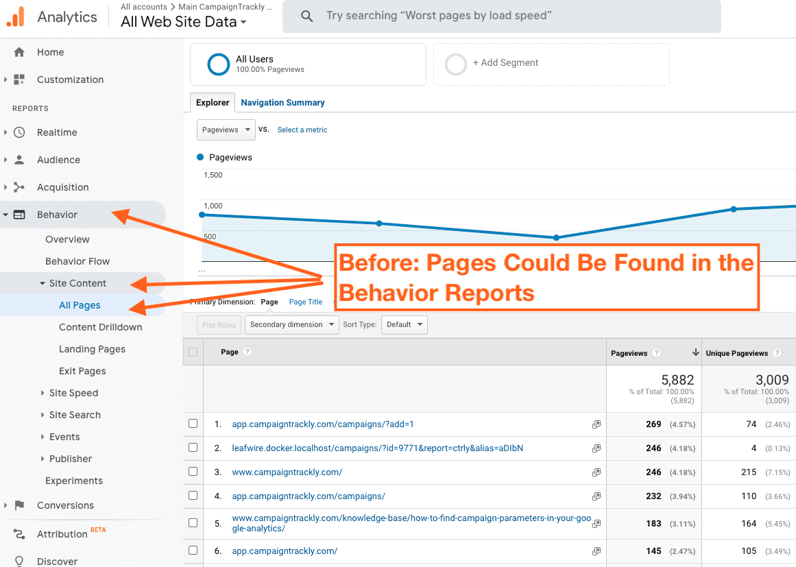
Task: Click the Pageviews sort arrow
Action: 695,352
